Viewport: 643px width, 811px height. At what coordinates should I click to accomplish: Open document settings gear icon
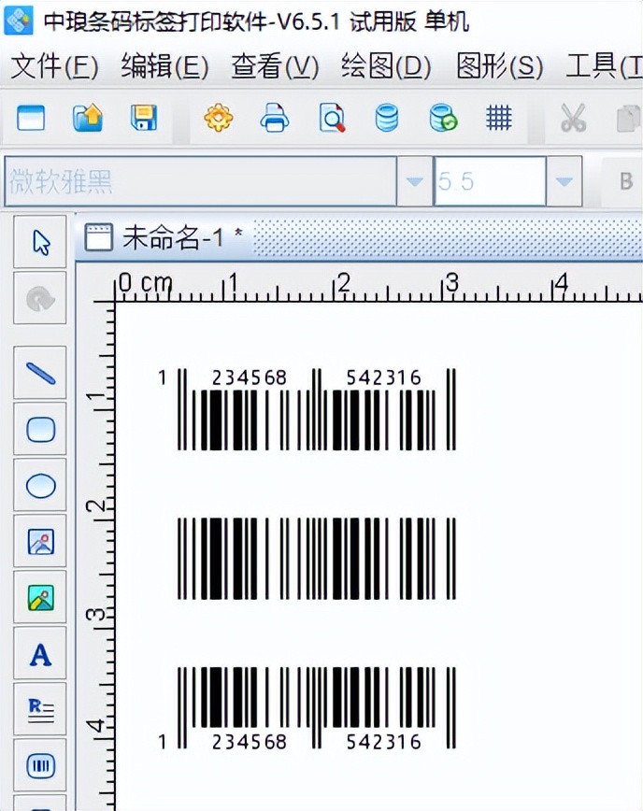click(219, 118)
